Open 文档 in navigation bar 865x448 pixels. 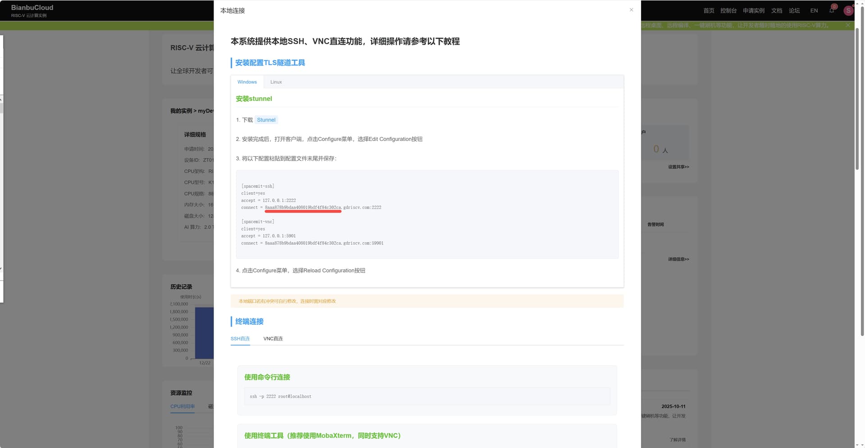click(x=776, y=11)
